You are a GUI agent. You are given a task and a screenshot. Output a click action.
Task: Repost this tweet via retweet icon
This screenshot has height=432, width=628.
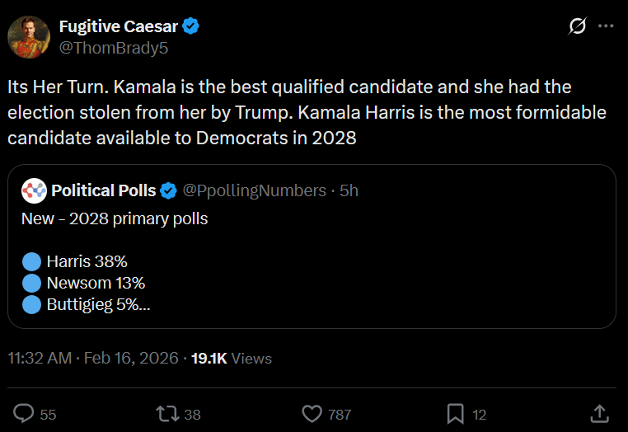tap(167, 413)
